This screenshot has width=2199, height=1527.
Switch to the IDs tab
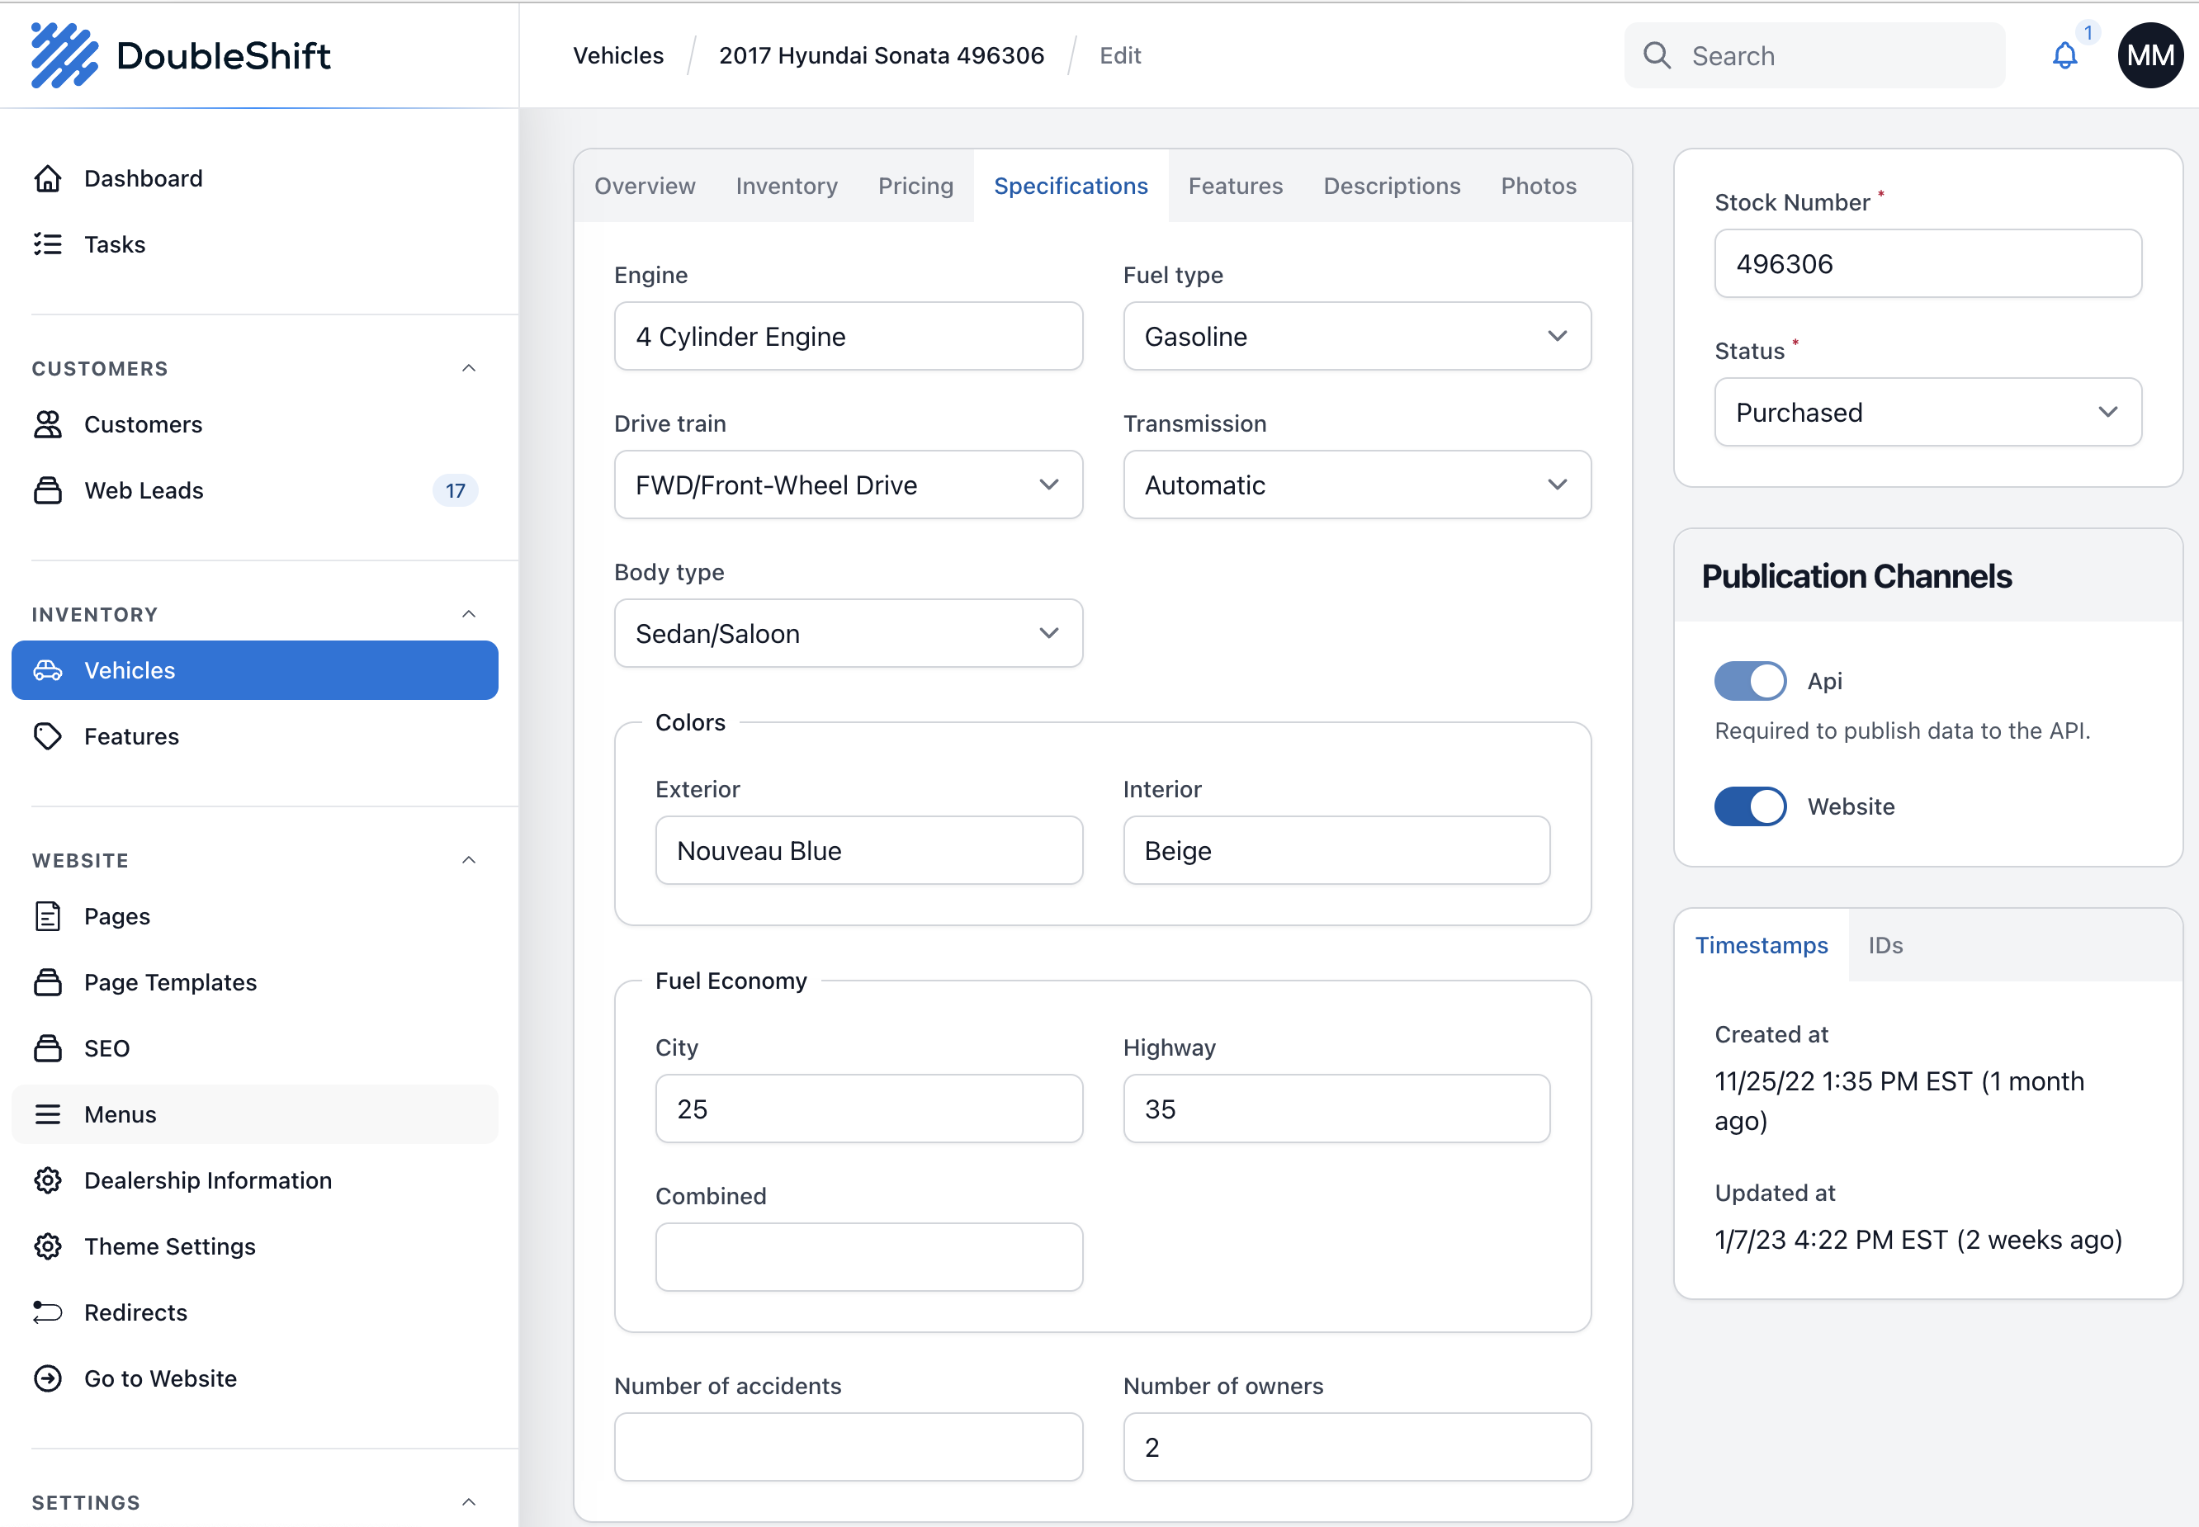click(1885, 945)
